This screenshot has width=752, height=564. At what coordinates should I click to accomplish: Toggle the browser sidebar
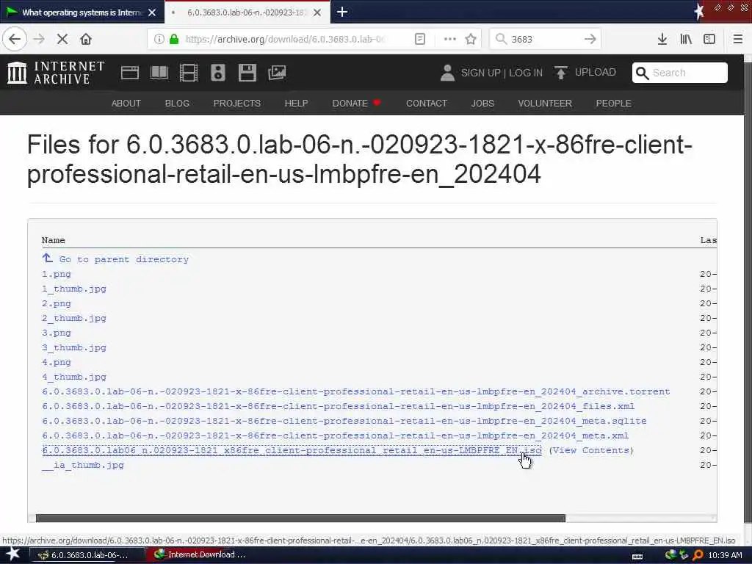point(709,39)
